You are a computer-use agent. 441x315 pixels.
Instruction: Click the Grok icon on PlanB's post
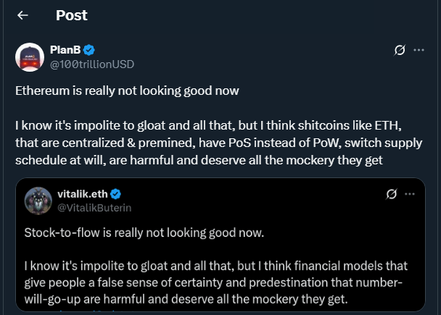(x=398, y=51)
